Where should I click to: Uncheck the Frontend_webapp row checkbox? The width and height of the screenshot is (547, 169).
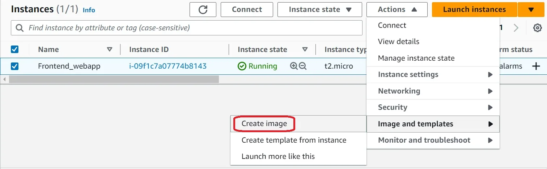pyautogui.click(x=15, y=66)
